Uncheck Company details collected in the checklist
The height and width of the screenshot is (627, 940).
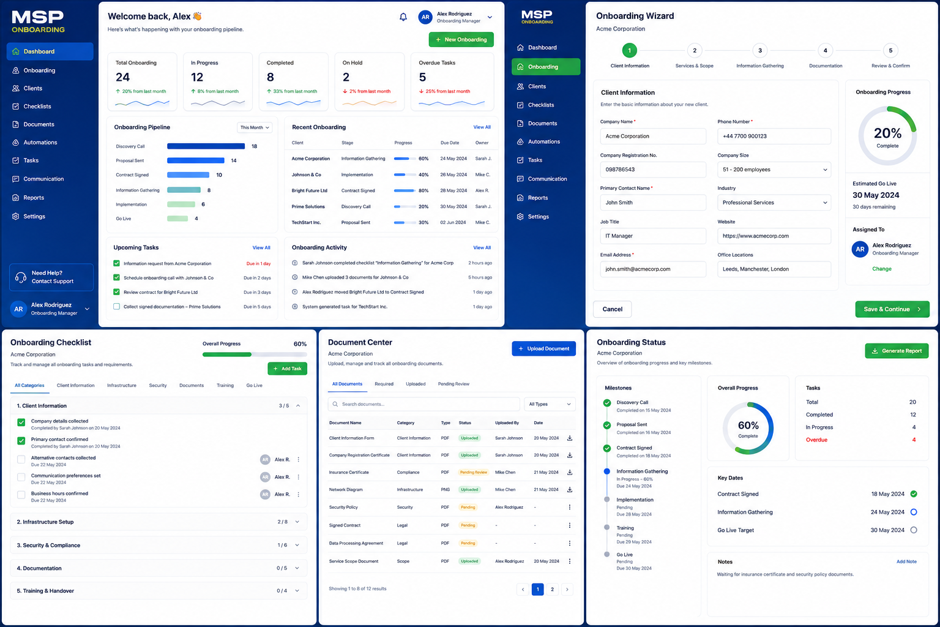point(21,422)
